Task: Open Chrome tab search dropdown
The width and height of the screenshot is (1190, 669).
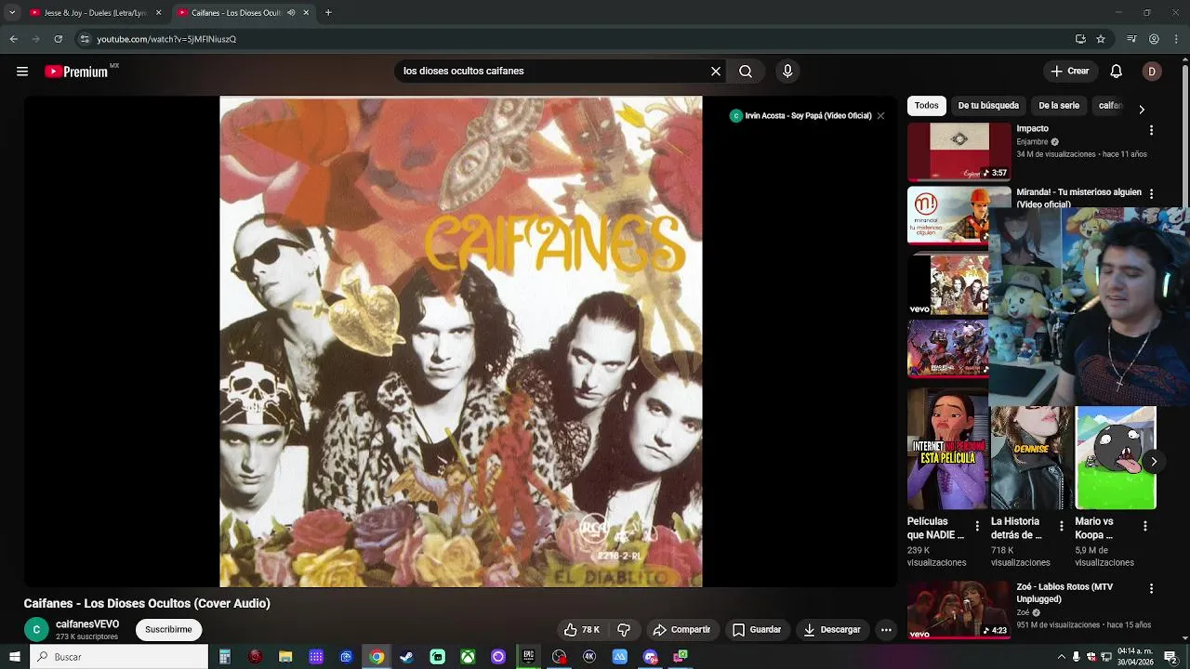Action: coord(12,13)
